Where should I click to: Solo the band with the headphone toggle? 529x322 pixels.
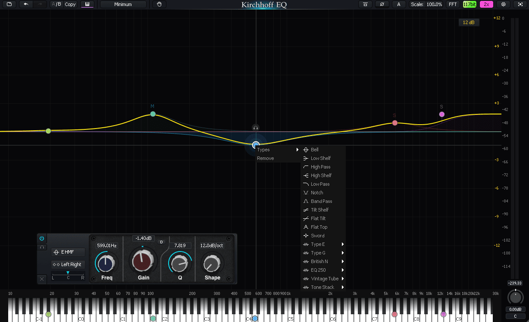42,247
